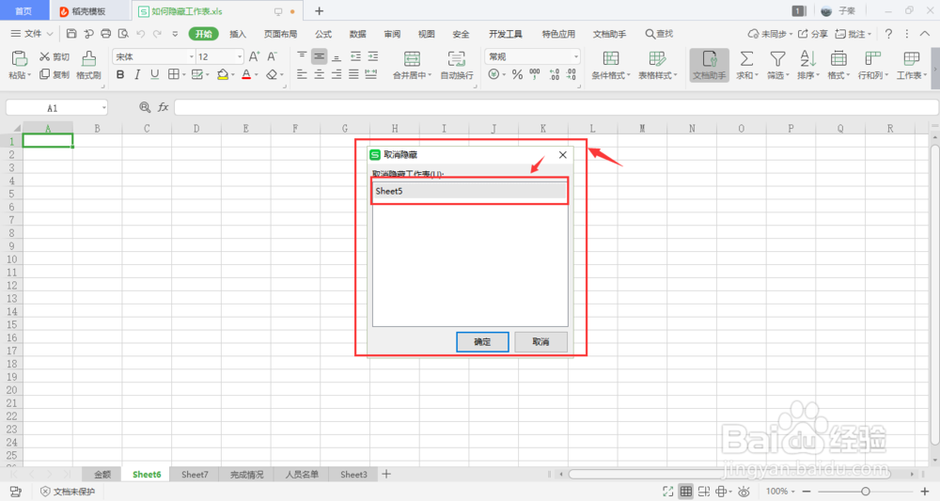The image size is (940, 501).
Task: Click the Format (格式) icon
Action: 838,58
